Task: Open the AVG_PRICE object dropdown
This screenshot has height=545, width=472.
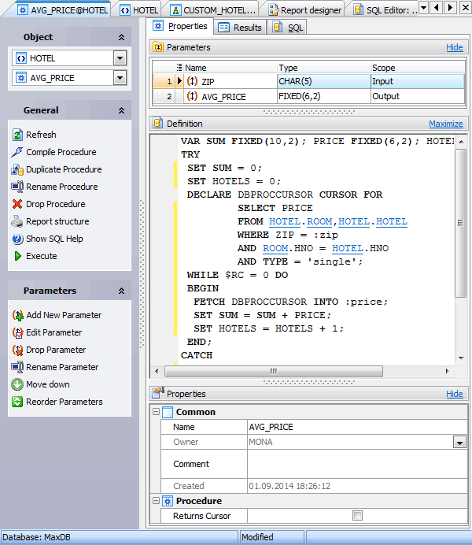Action: pos(120,78)
